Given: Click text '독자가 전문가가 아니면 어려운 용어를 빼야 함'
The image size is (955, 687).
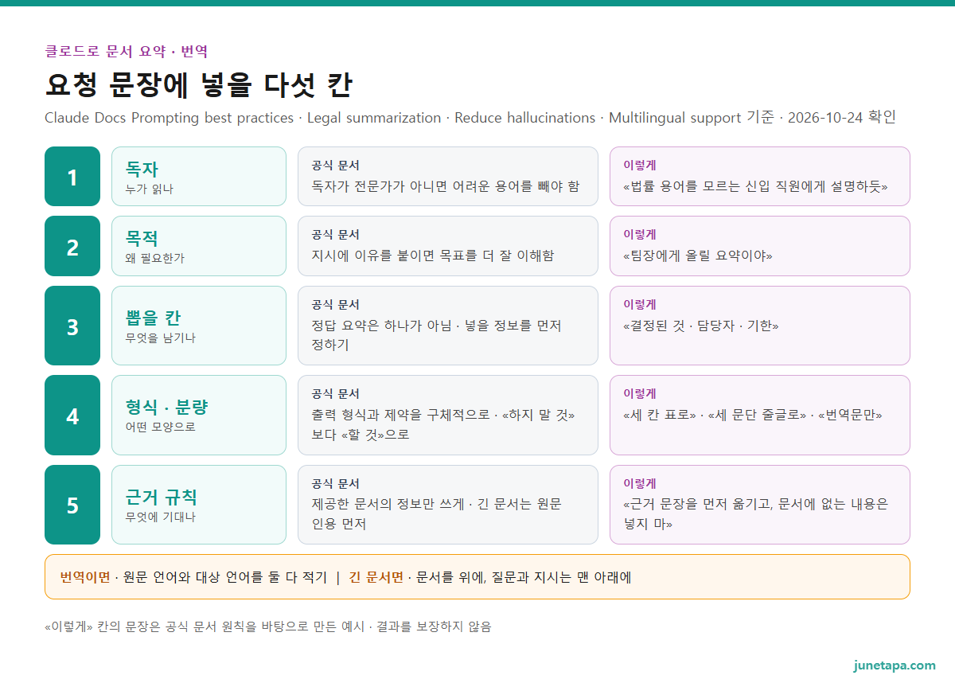Looking at the screenshot, I should click(x=446, y=186).
